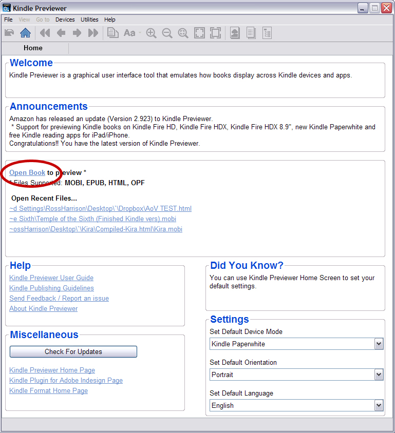This screenshot has width=395, height=433.
Task: Click the Open Book link
Action: click(27, 172)
